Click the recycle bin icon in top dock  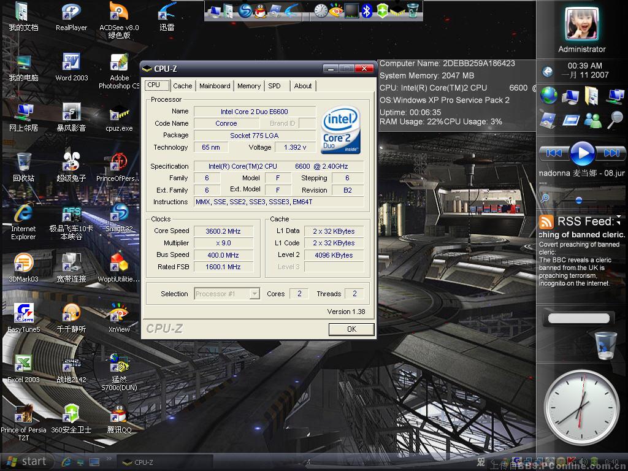click(x=413, y=10)
